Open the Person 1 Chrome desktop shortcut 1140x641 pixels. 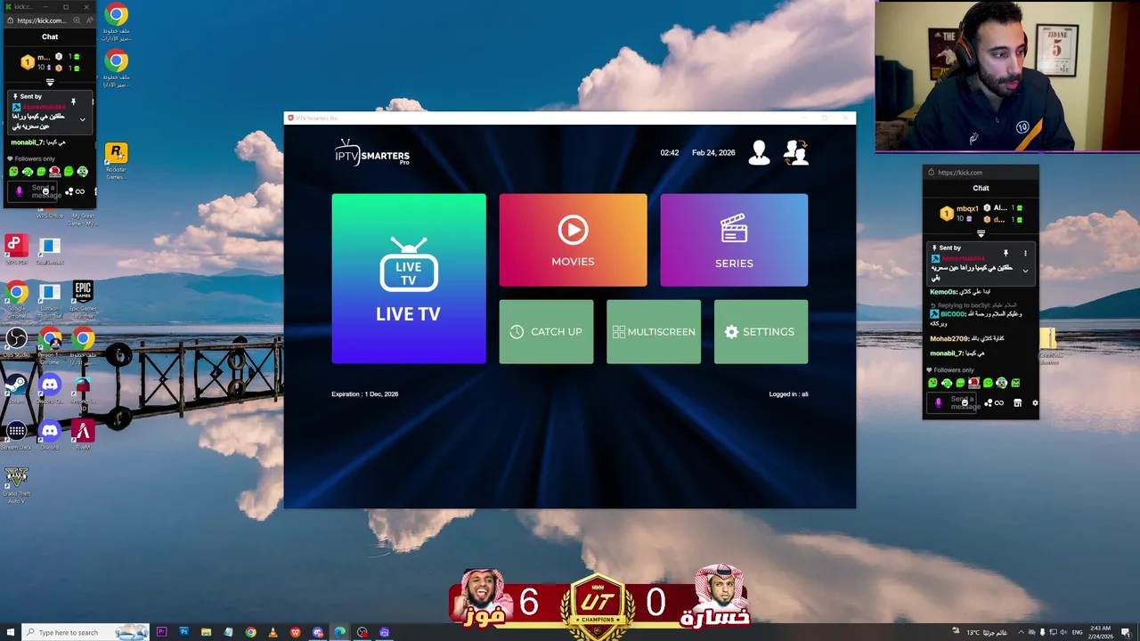pos(50,345)
